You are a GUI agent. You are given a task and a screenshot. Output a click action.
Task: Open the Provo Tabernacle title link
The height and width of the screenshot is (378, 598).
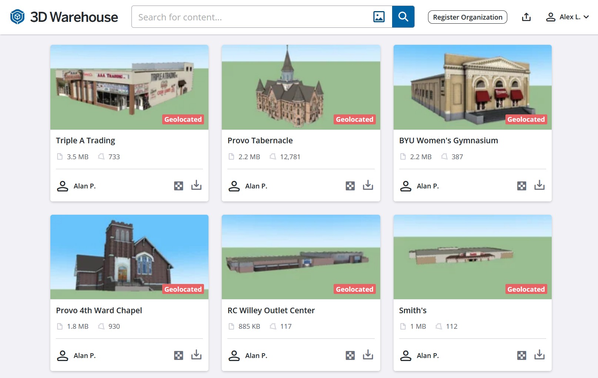pyautogui.click(x=260, y=141)
